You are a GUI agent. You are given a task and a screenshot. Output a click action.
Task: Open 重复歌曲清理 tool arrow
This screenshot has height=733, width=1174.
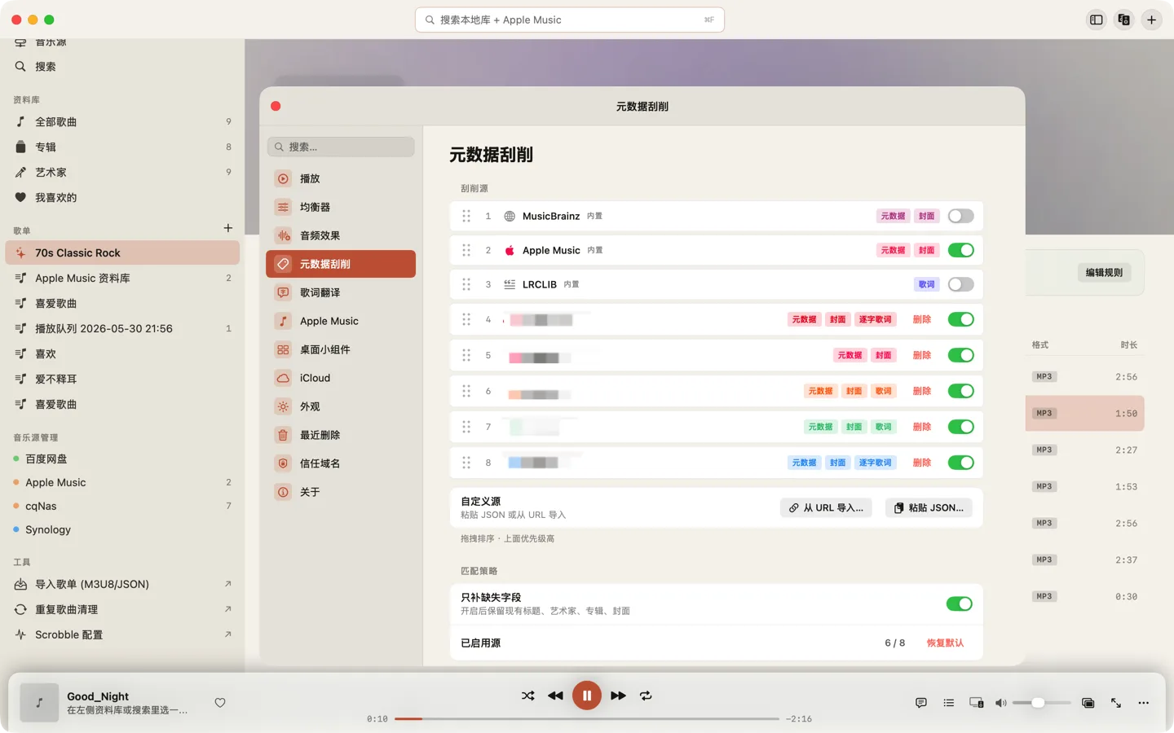click(228, 609)
